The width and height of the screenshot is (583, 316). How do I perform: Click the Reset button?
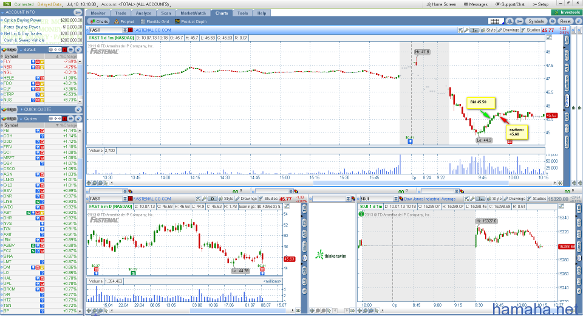pyautogui.click(x=565, y=21)
